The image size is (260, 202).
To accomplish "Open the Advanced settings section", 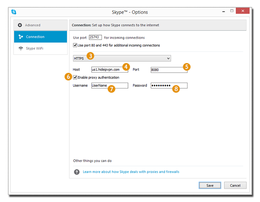I will click(41, 25).
